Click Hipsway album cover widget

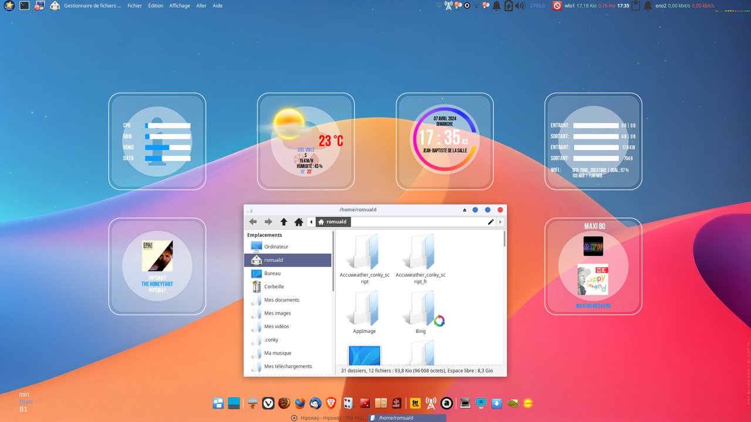(157, 256)
